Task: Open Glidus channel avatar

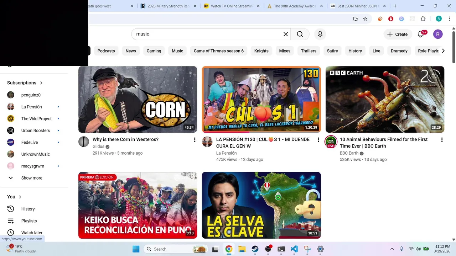Action: point(84,142)
